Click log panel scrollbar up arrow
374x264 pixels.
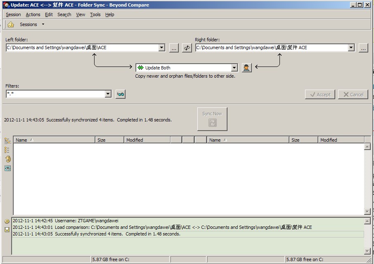(367, 221)
